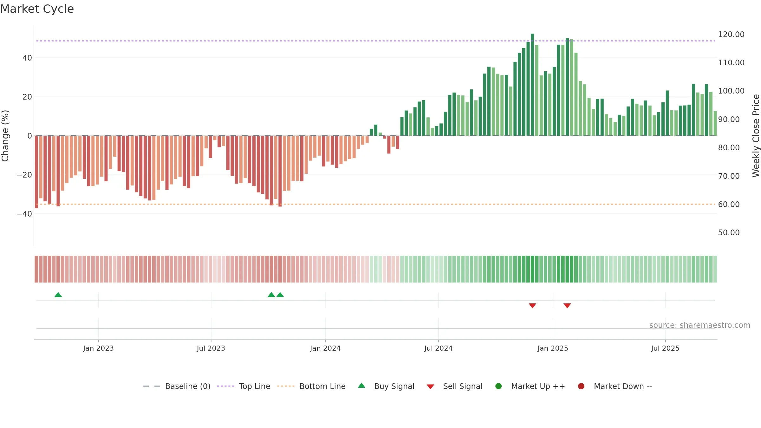Click the Jan 2024 axis label
This screenshot has height=428, width=761.
click(325, 348)
